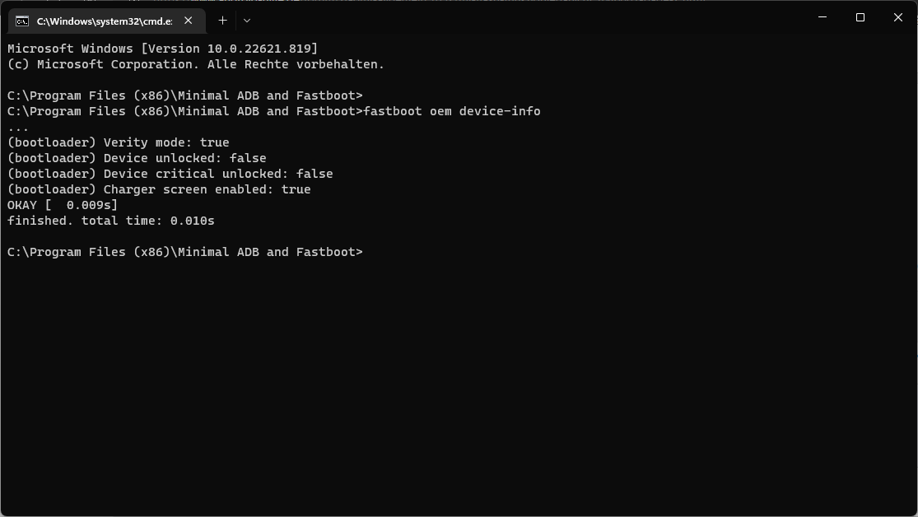The image size is (918, 517).
Task: Click the Microsoft Windows version line
Action: tap(162, 49)
